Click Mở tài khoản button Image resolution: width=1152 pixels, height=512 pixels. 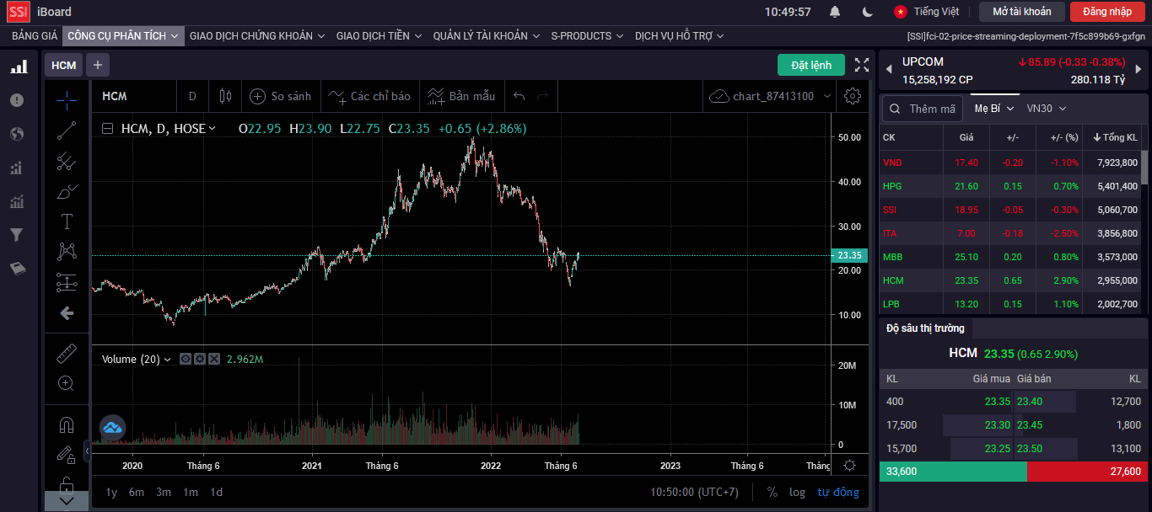pyautogui.click(x=1022, y=12)
